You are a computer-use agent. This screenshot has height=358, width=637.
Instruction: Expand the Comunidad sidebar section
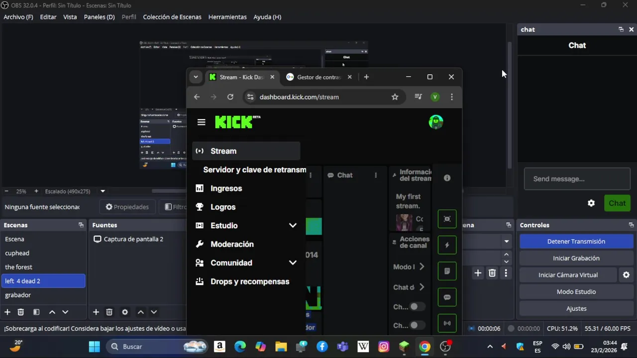[293, 263]
